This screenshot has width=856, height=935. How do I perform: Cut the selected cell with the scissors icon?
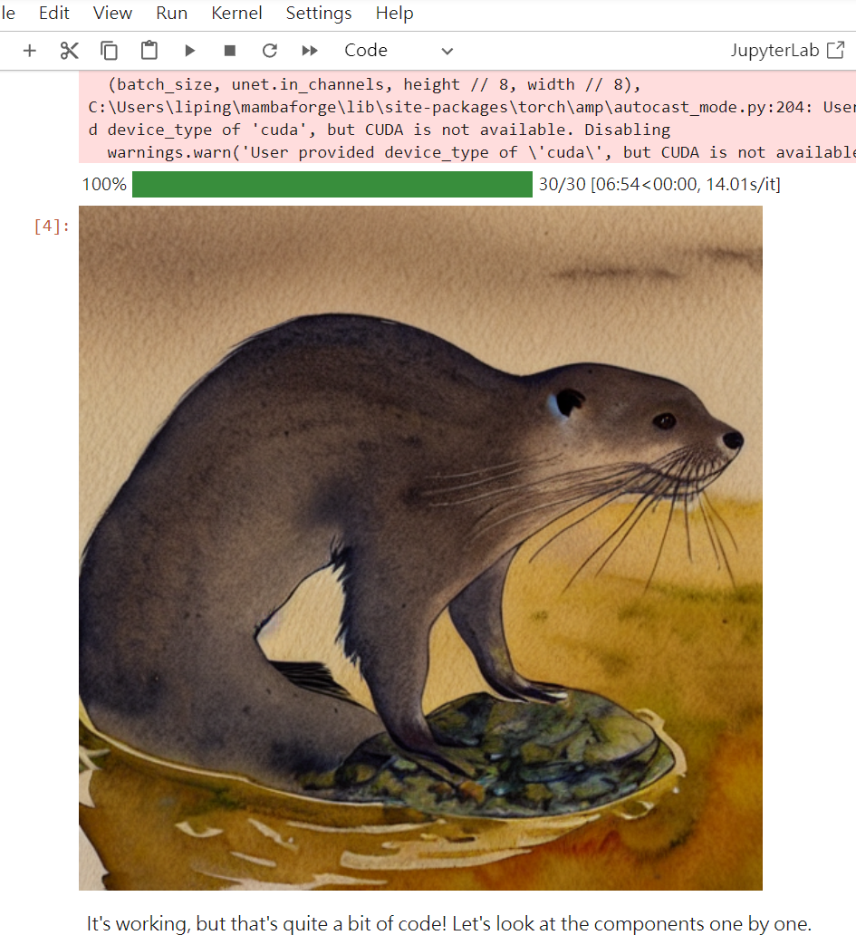pos(69,51)
